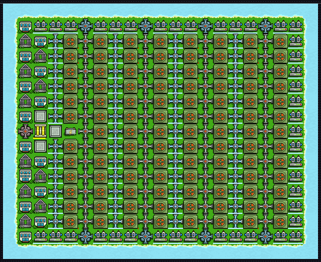
Task: Select the battery tile with the lightning bolt
Action: tap(70, 132)
